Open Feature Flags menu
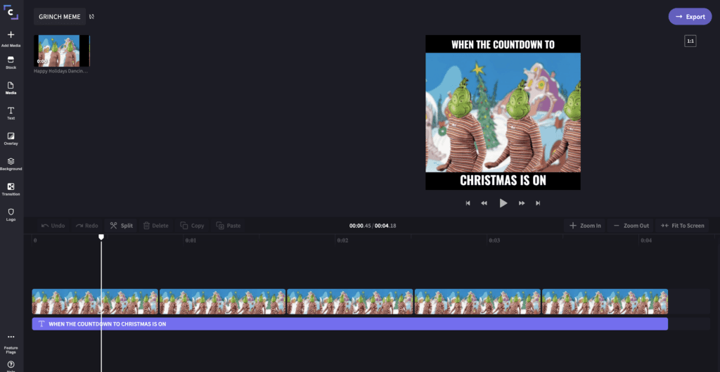Image resolution: width=720 pixels, height=372 pixels. [x=11, y=343]
